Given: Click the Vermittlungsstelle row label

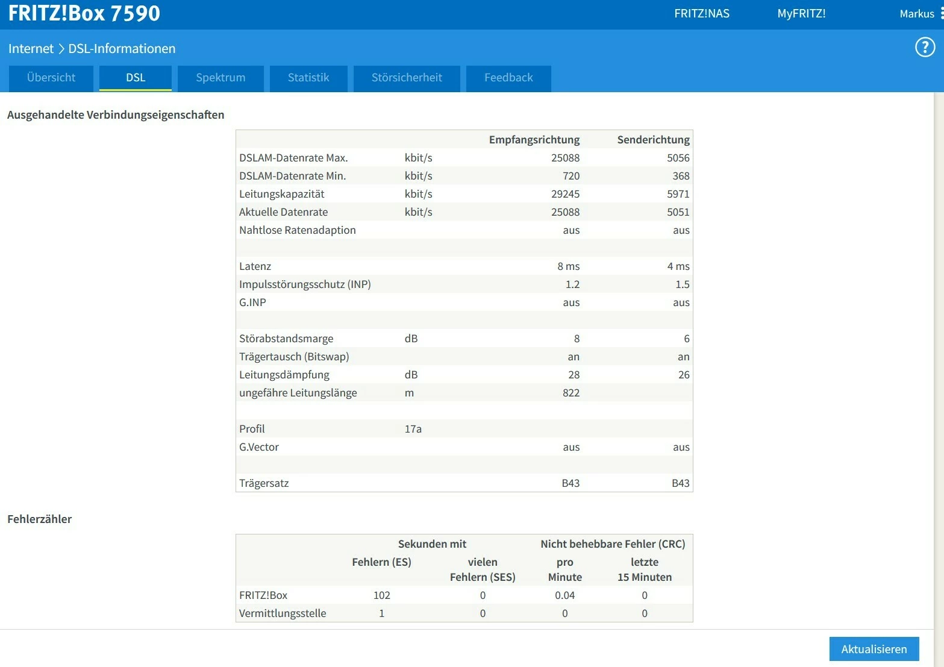Looking at the screenshot, I should pos(283,613).
